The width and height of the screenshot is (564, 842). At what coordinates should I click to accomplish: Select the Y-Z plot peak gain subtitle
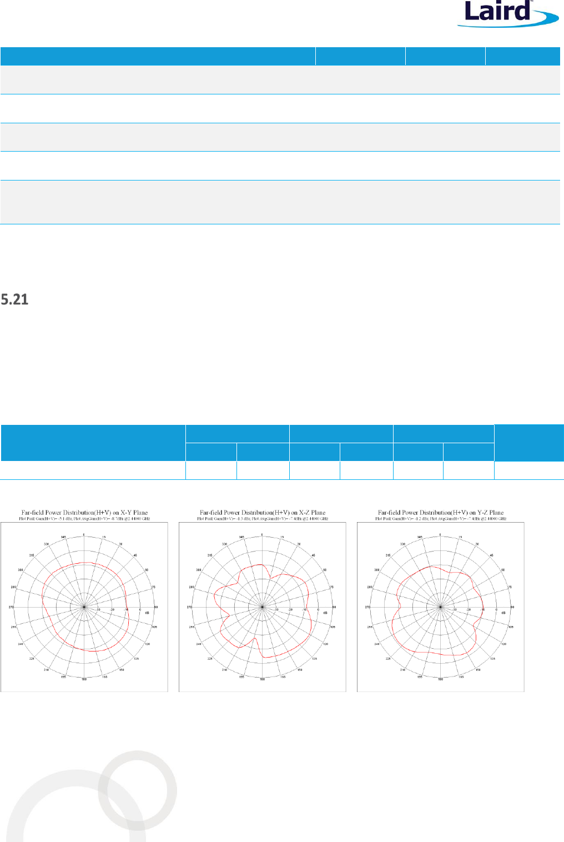[x=441, y=519]
